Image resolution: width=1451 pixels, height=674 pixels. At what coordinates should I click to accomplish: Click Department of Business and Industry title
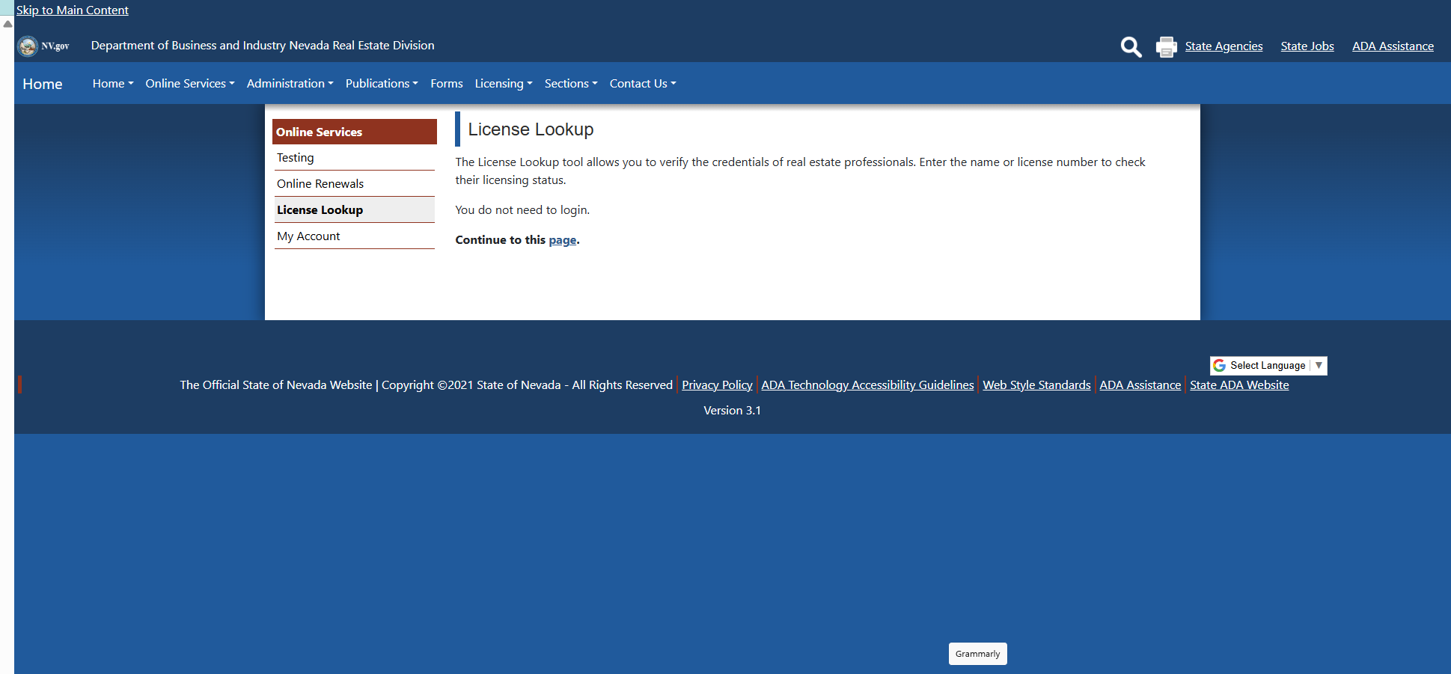tap(263, 46)
